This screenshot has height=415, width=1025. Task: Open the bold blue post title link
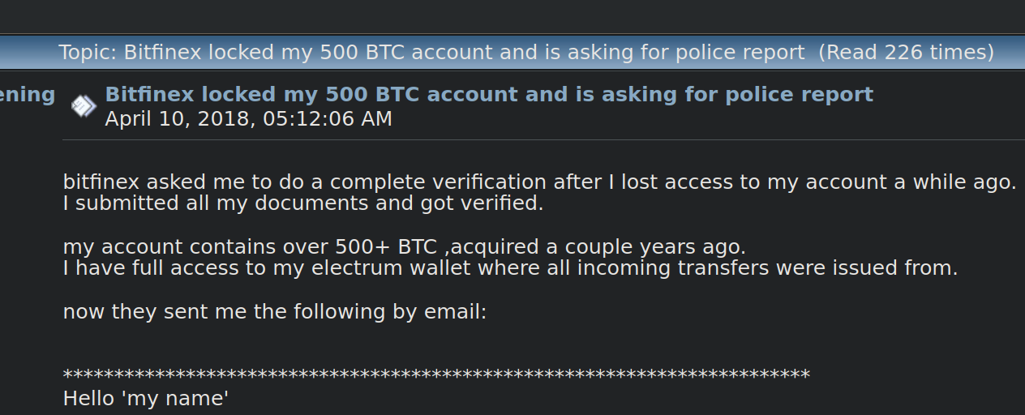click(489, 95)
